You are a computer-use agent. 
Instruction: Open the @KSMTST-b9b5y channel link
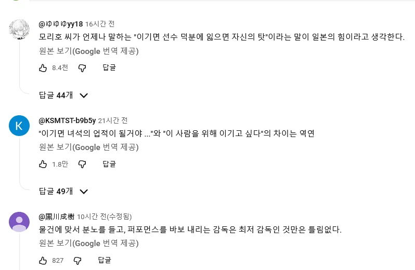click(67, 120)
